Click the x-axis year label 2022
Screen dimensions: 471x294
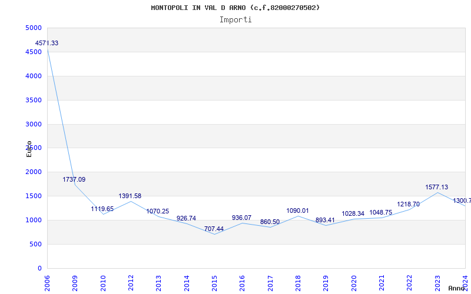coord(409,283)
